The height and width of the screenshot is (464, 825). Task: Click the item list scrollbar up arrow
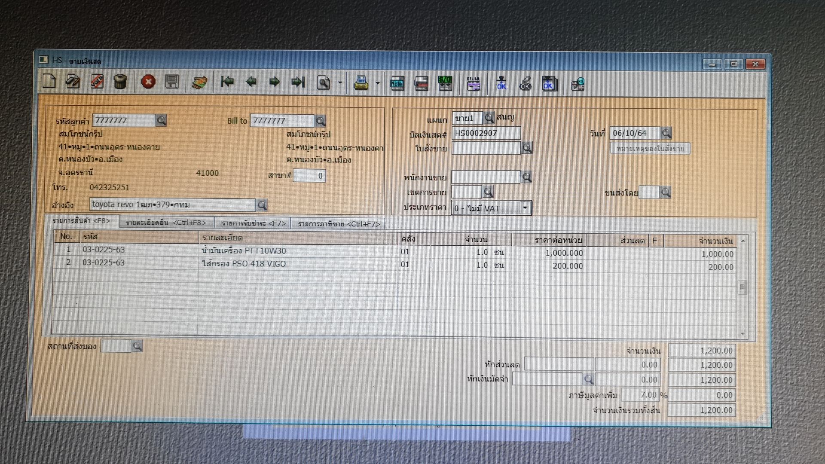(x=742, y=241)
